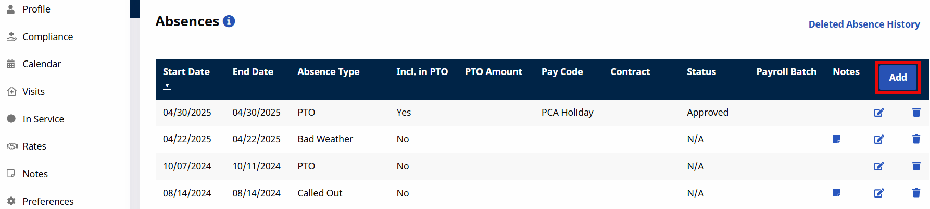The image size is (930, 209).
Task: Select Compliance in the sidebar
Action: coord(47,37)
